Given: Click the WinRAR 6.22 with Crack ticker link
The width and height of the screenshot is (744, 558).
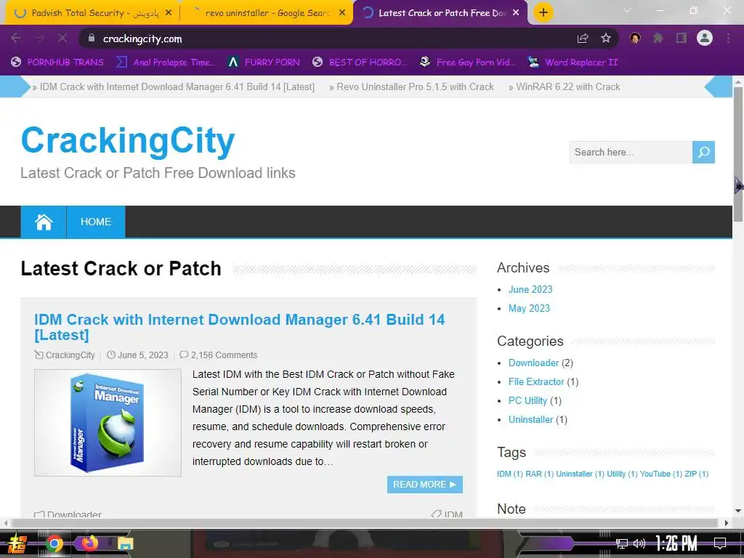Looking at the screenshot, I should point(567,87).
